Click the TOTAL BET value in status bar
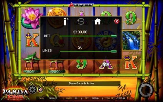The height and width of the screenshot is (102, 163). click(x=121, y=98)
